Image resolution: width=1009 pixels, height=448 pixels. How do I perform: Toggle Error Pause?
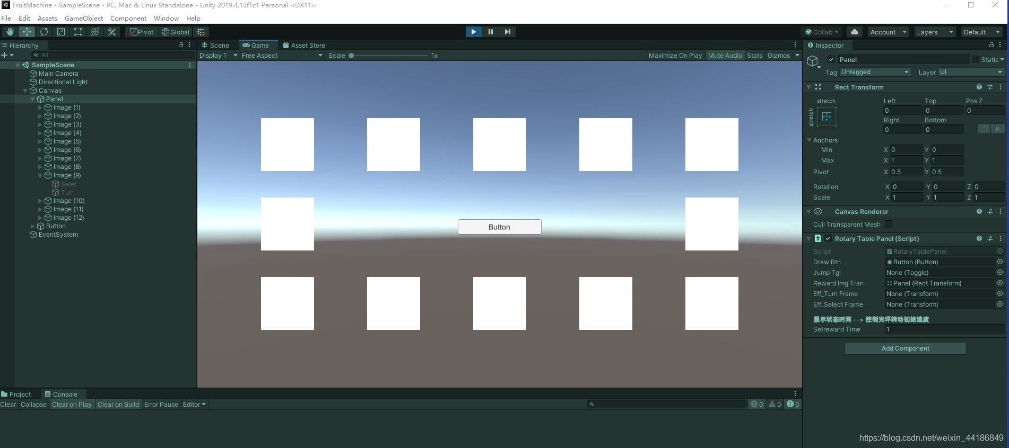coord(161,405)
